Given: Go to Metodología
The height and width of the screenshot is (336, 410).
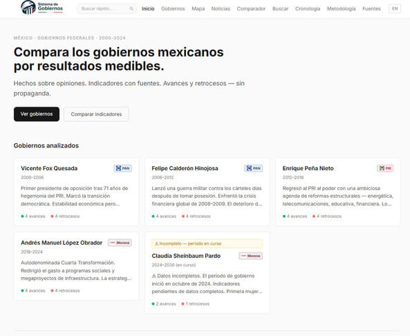Looking at the screenshot, I should (342, 8).
